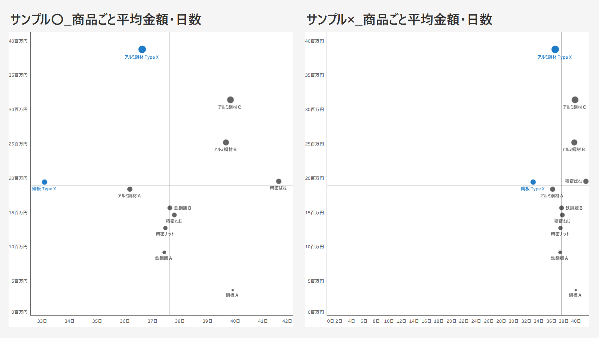
Task: Click blue アルミ鋼材 Type X dot in left chart
Action: coord(142,49)
